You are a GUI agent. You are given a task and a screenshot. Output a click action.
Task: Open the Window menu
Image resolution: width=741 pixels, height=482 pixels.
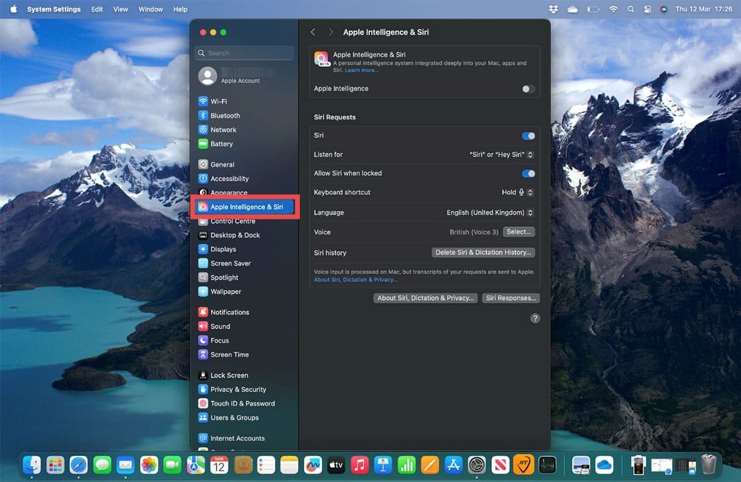coord(151,9)
